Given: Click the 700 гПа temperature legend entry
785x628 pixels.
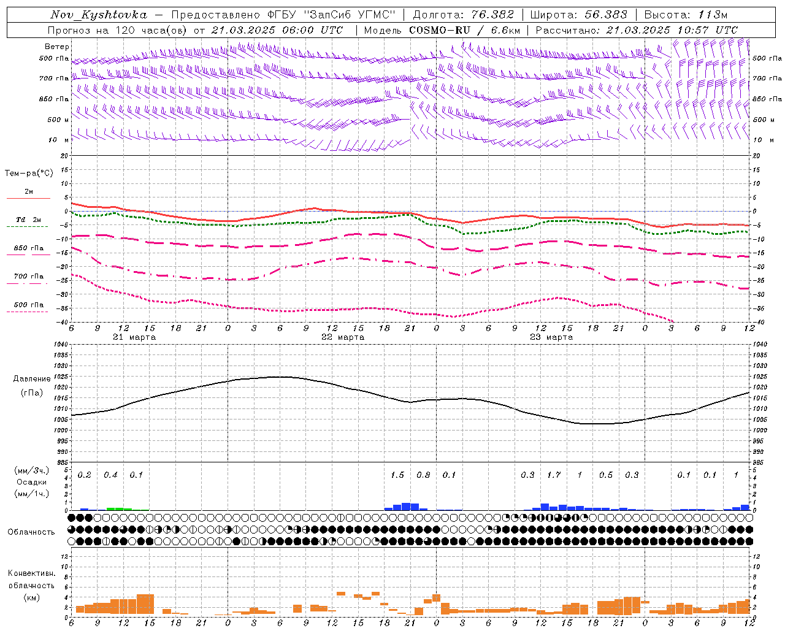Looking at the screenshot, I should point(29,277).
